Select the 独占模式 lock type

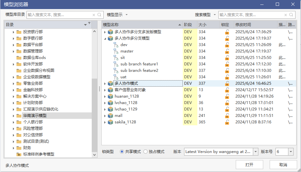coord(146,151)
